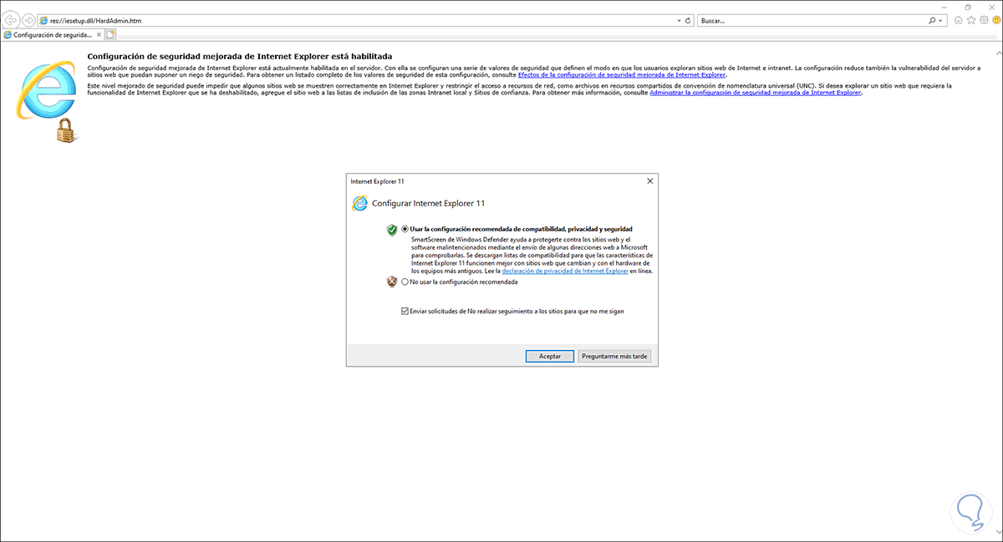Click the IE page icon in address bar
1003x542 pixels.
[43, 20]
